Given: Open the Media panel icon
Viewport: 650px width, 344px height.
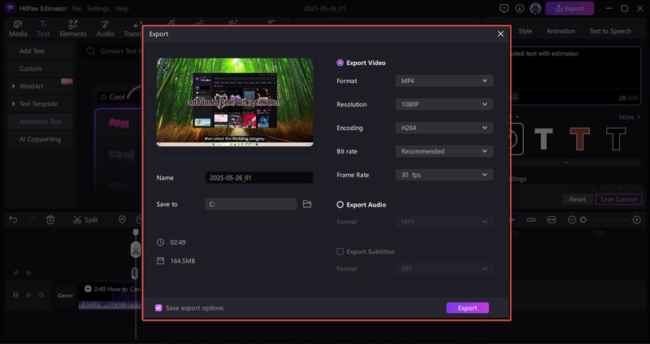Looking at the screenshot, I should (18, 29).
